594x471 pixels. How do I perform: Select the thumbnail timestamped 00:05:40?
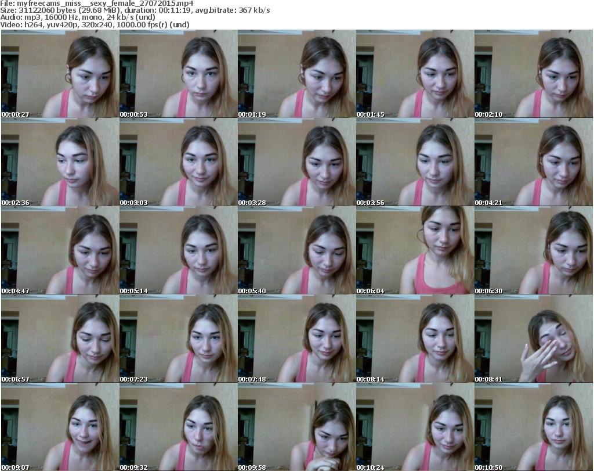tap(296, 250)
